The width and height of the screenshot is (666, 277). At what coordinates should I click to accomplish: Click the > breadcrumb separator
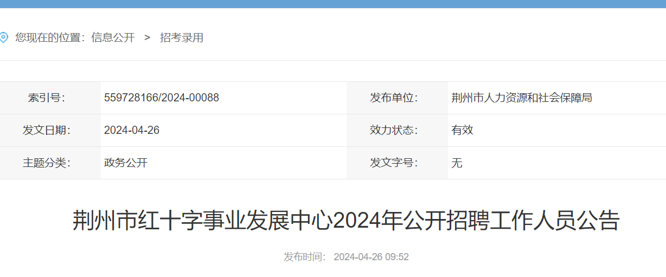click(x=147, y=38)
